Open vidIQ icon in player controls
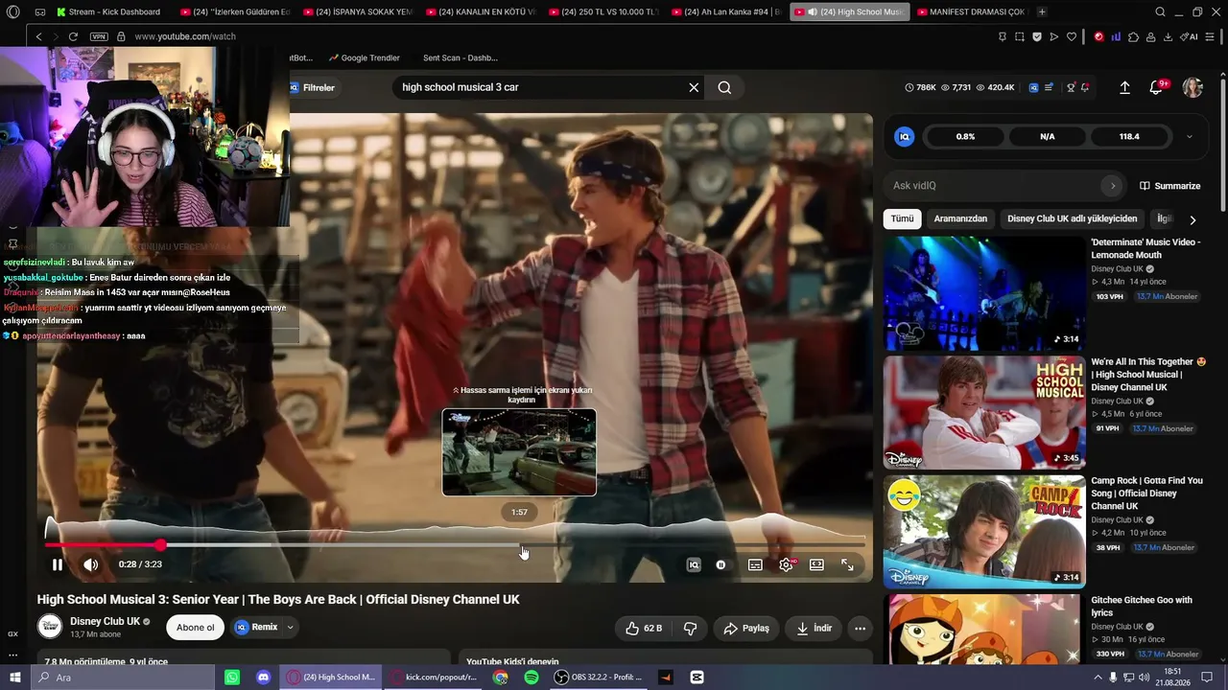Image resolution: width=1228 pixels, height=690 pixels. pyautogui.click(x=694, y=564)
